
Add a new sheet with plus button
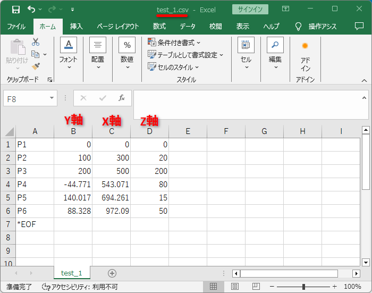pos(112,273)
